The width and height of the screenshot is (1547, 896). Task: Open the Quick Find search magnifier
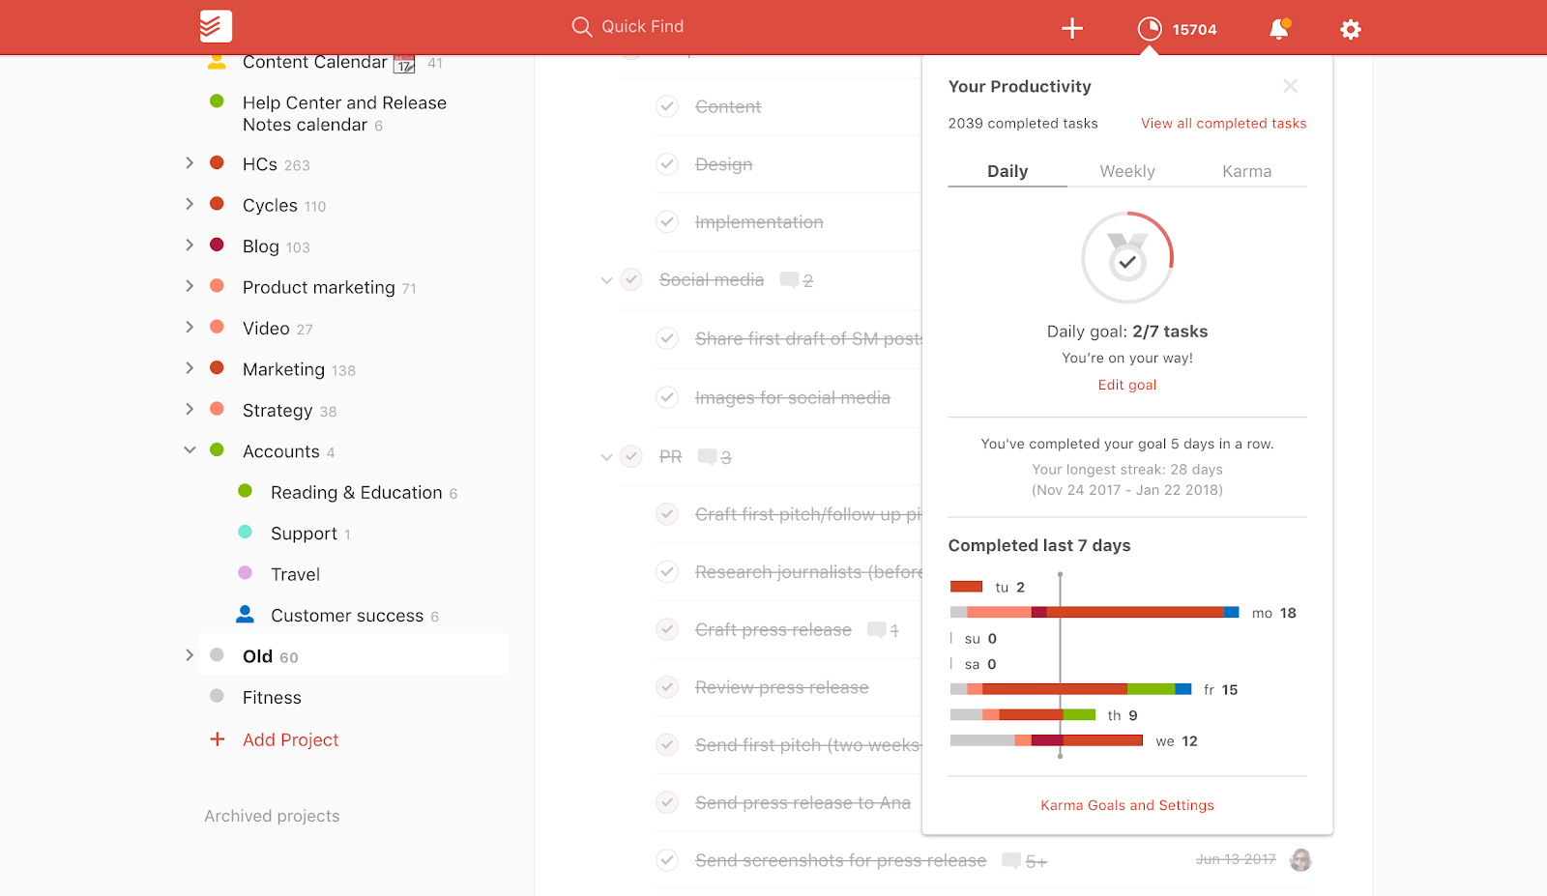click(581, 26)
